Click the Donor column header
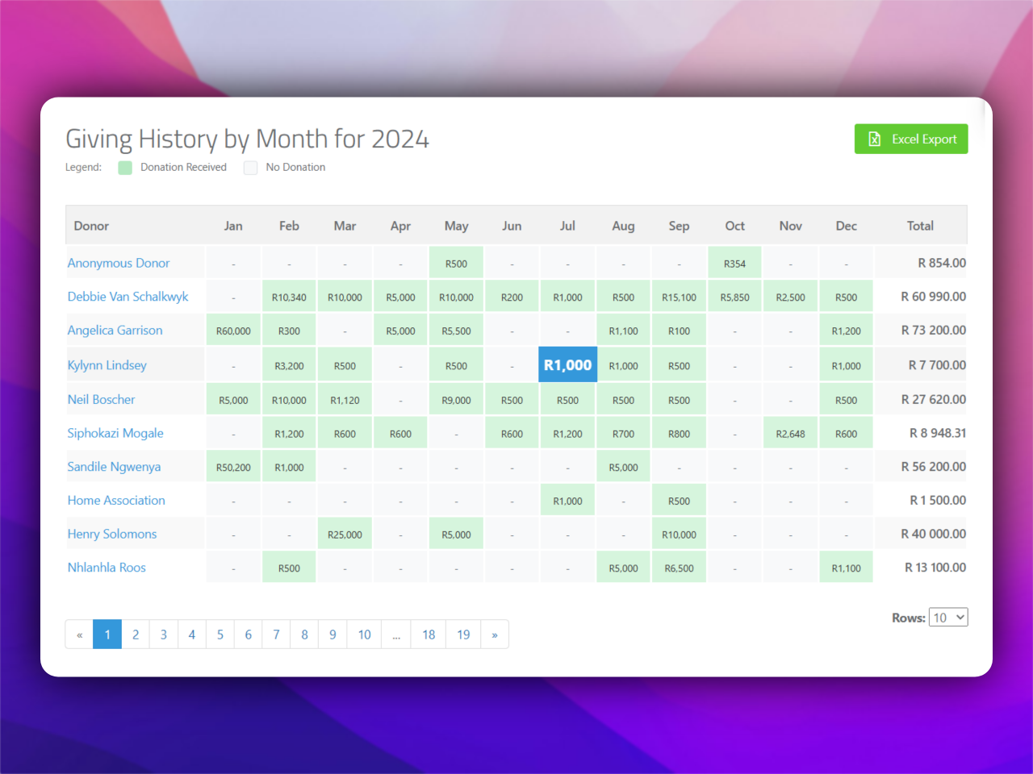The height and width of the screenshot is (774, 1033). tap(91, 226)
